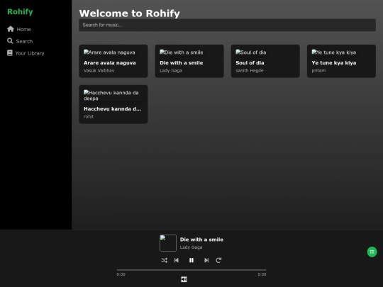Click the Ye tune kya kiya cover image
The image size is (383, 287).
[x=334, y=52]
